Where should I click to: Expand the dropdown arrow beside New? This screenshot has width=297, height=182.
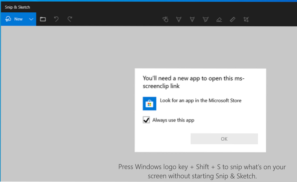click(x=31, y=19)
